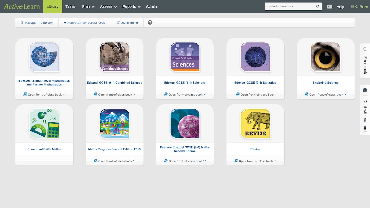The image size is (370, 208).
Task: Expand front-of-class book chevron for Maths Progress
Action: pyautogui.click(x=134, y=161)
